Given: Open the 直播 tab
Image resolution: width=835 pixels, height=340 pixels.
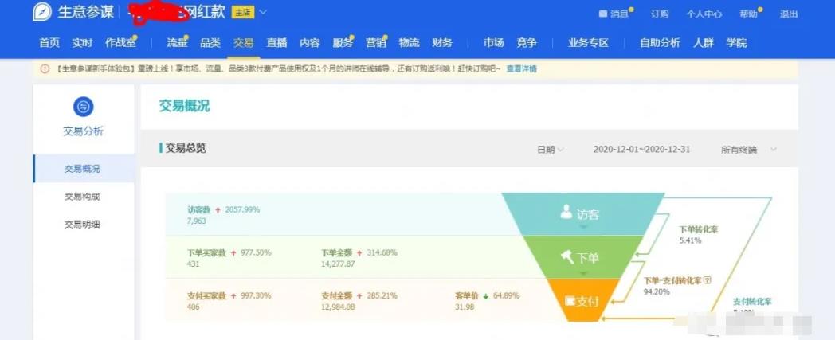Looking at the screenshot, I should pyautogui.click(x=276, y=43).
